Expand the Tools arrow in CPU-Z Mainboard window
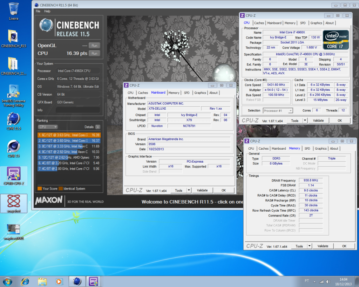The image size is (359, 287). pyautogui.click(x=189, y=190)
